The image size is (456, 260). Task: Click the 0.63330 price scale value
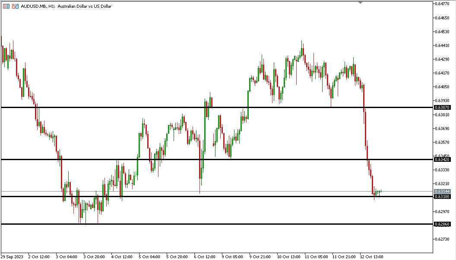coord(442,170)
